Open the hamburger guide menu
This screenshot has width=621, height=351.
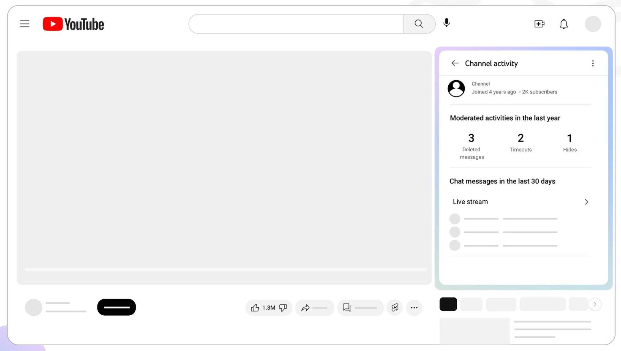25,24
